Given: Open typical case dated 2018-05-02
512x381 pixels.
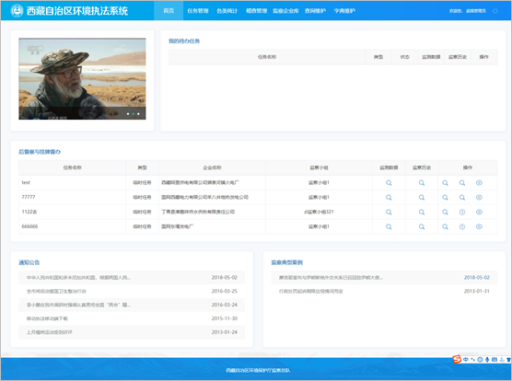Looking at the screenshot, I should [384, 278].
